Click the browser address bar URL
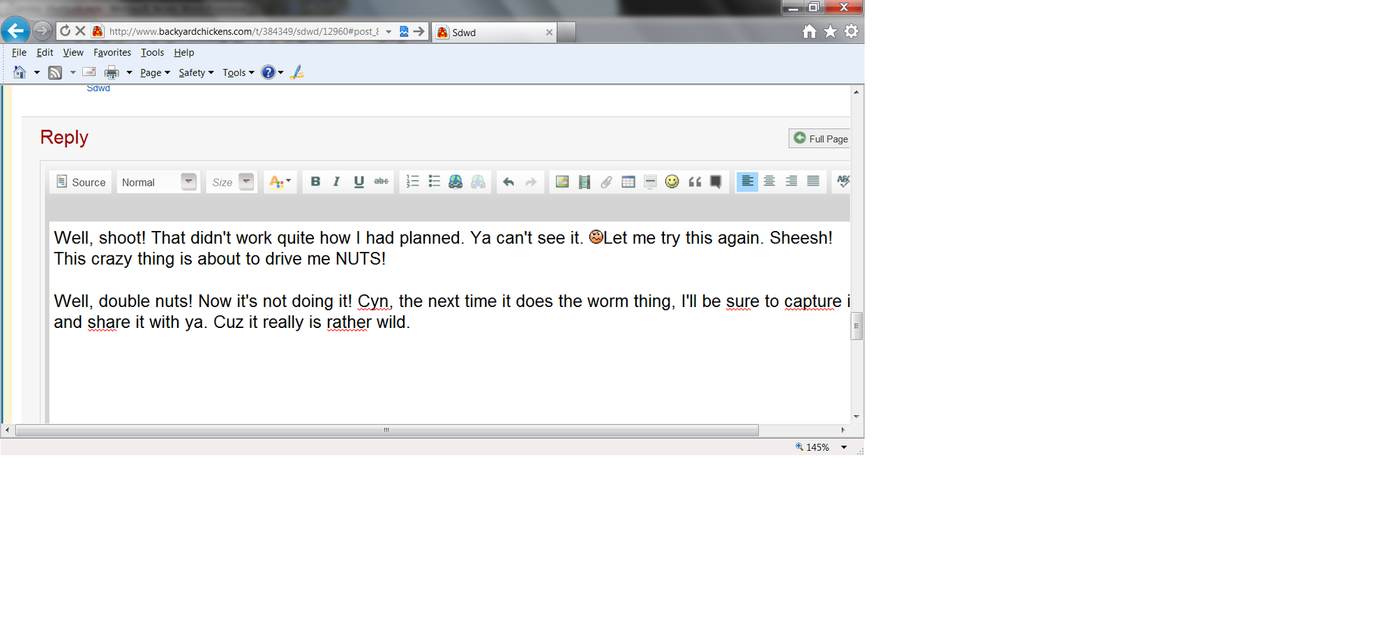The height and width of the screenshot is (628, 1395). point(244,31)
